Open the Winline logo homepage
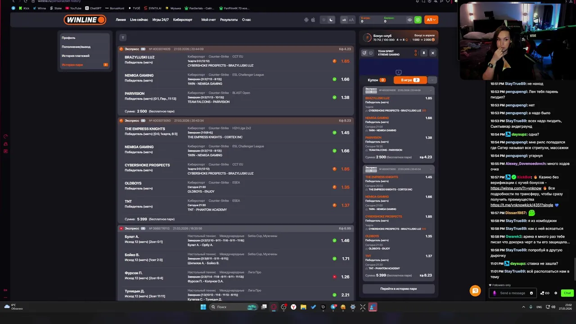 point(85,20)
